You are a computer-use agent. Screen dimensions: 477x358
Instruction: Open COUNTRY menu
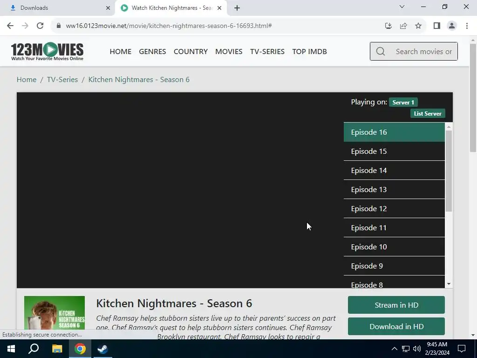point(191,51)
